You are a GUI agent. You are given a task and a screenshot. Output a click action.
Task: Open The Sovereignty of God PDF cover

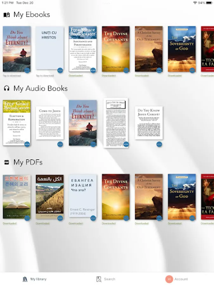(x=182, y=197)
